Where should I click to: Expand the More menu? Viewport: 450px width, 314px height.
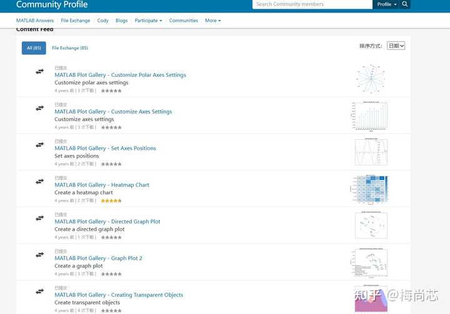coord(212,21)
